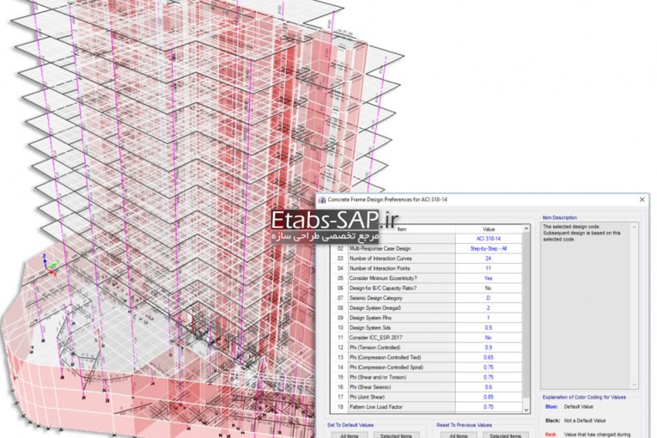657x438 pixels.
Task: Toggle Consider ICC_ESR 2017 No value
Action: coord(488,338)
